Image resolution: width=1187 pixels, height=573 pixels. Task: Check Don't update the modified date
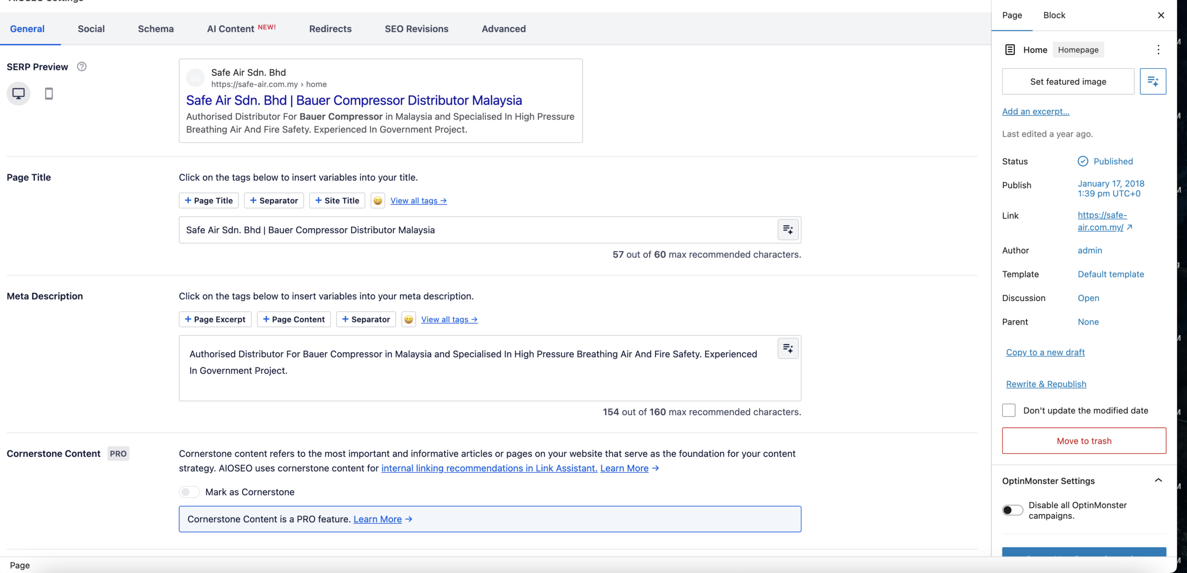(1008, 410)
